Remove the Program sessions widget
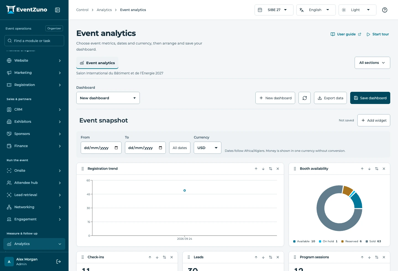The width and height of the screenshot is (398, 271). point(384,257)
